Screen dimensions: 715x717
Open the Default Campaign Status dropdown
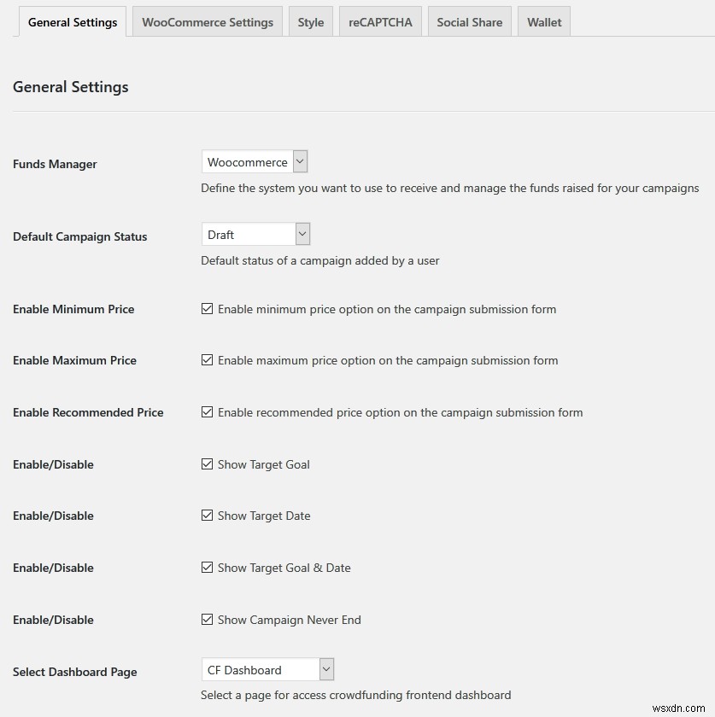pyautogui.click(x=255, y=235)
